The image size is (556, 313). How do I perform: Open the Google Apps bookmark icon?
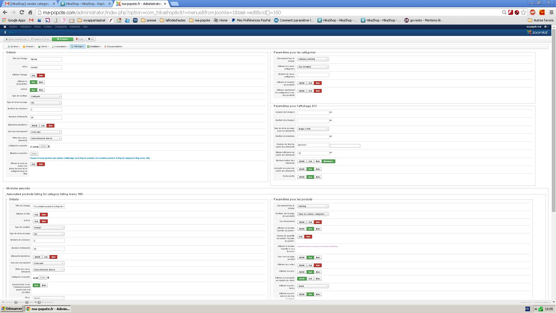(4, 20)
